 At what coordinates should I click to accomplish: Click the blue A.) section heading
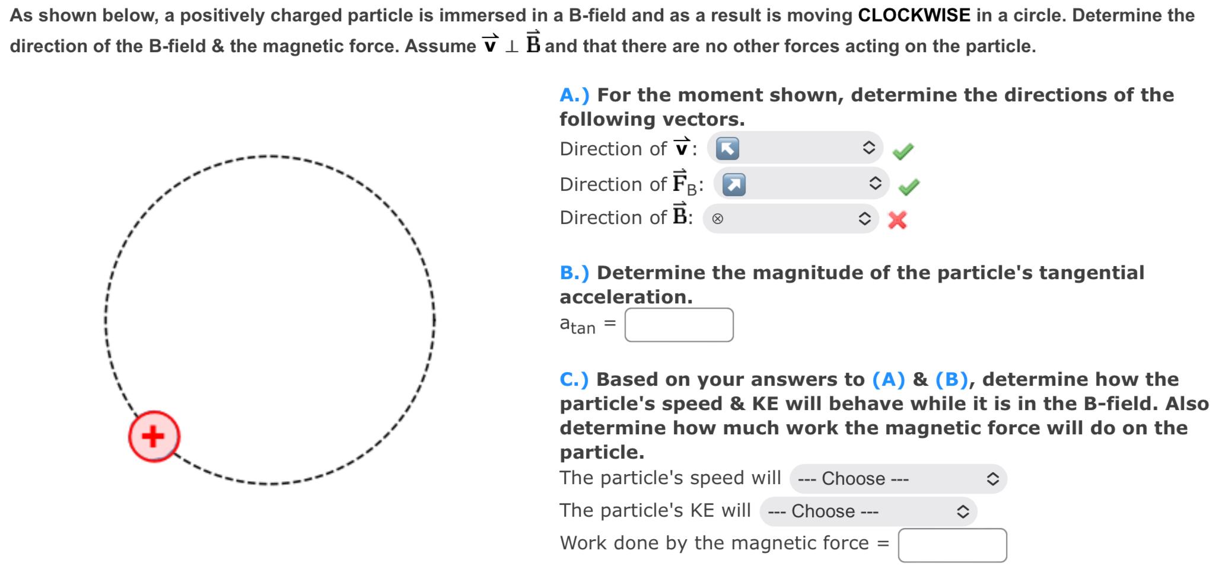tap(573, 94)
